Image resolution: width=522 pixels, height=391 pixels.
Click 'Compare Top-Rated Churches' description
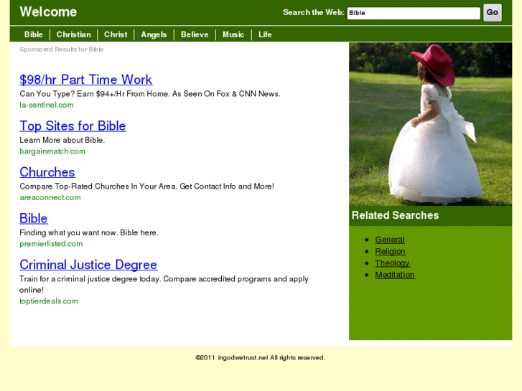point(146,187)
